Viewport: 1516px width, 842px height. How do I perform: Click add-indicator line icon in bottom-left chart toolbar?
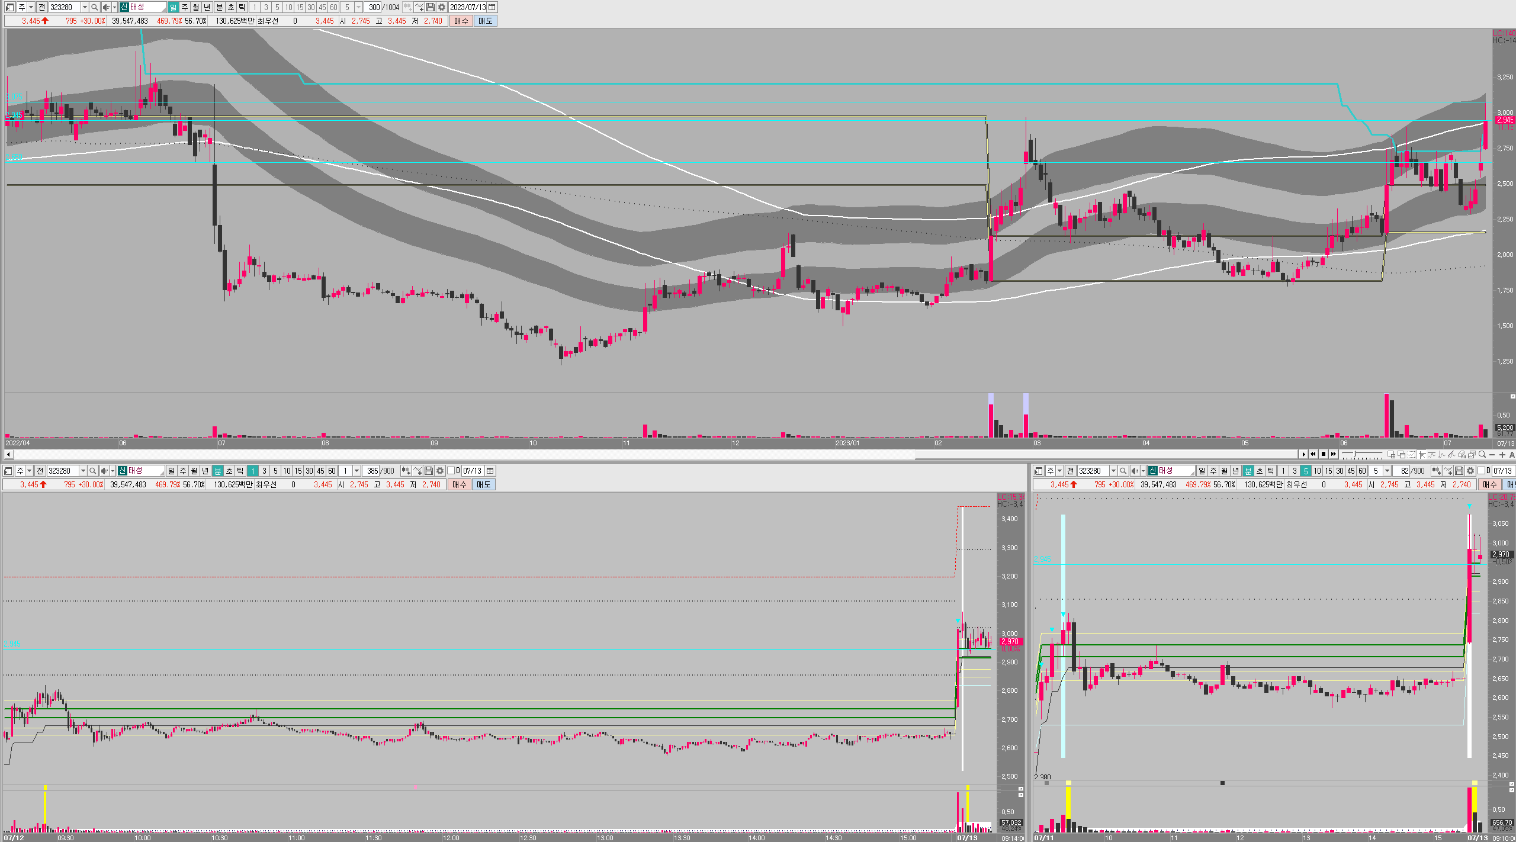[x=417, y=471]
